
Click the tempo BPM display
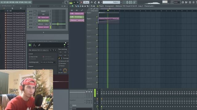86,2
